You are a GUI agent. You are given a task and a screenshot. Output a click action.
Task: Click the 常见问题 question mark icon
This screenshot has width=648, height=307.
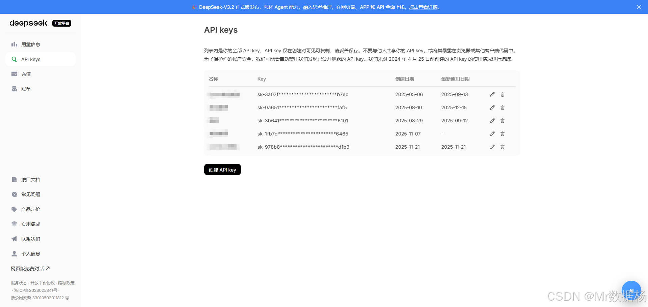tap(14, 194)
